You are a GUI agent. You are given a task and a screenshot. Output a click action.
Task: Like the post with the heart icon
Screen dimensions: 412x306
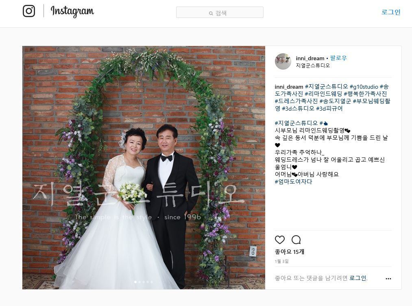[280, 240]
